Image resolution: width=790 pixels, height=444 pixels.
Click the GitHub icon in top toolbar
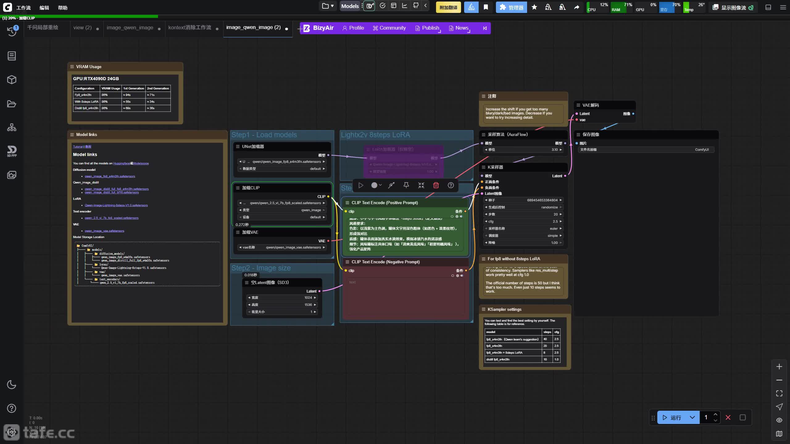pyautogui.click(x=416, y=6)
